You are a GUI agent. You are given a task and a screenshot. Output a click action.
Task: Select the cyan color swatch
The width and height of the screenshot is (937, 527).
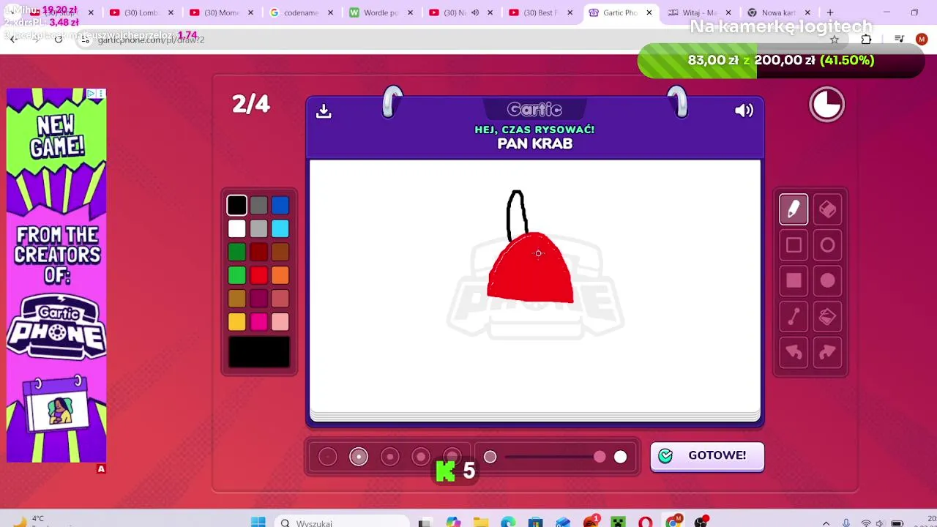pyautogui.click(x=280, y=229)
